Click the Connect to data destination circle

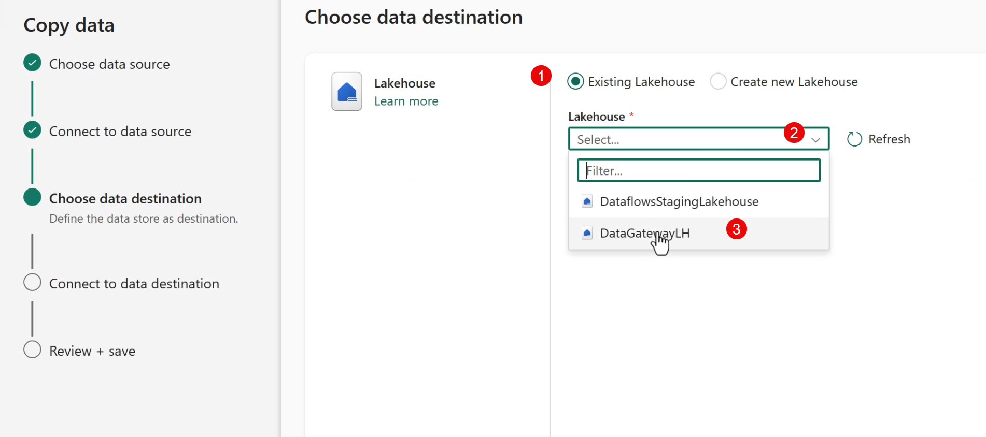[32, 282]
